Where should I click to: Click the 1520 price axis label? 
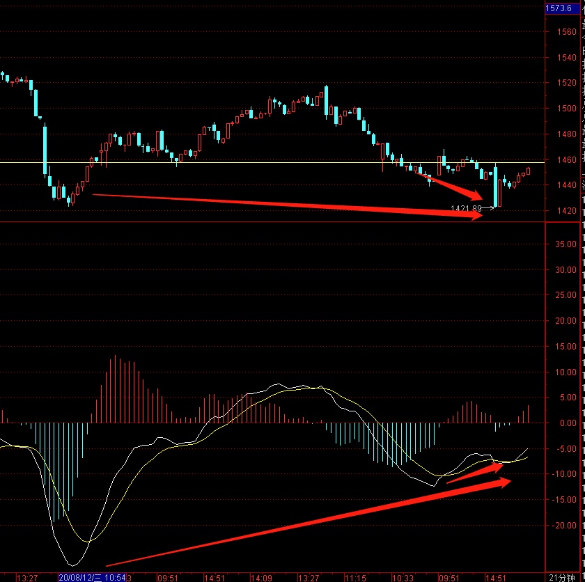point(567,83)
